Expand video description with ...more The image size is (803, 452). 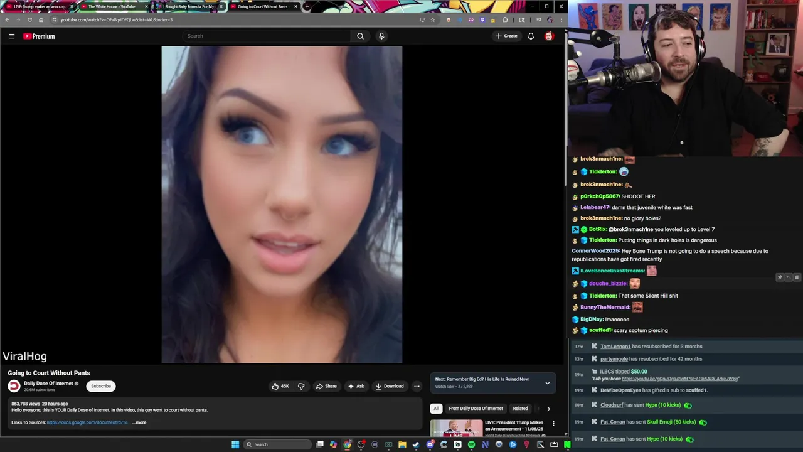pos(139,422)
